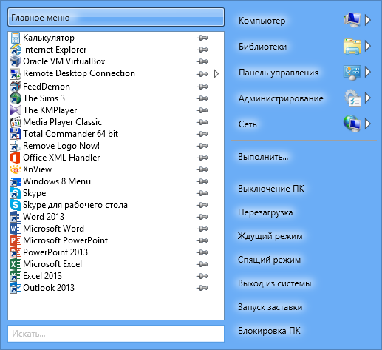Choose Перезагрузка
Image resolution: width=382 pixels, height=350 pixels.
coord(265,212)
